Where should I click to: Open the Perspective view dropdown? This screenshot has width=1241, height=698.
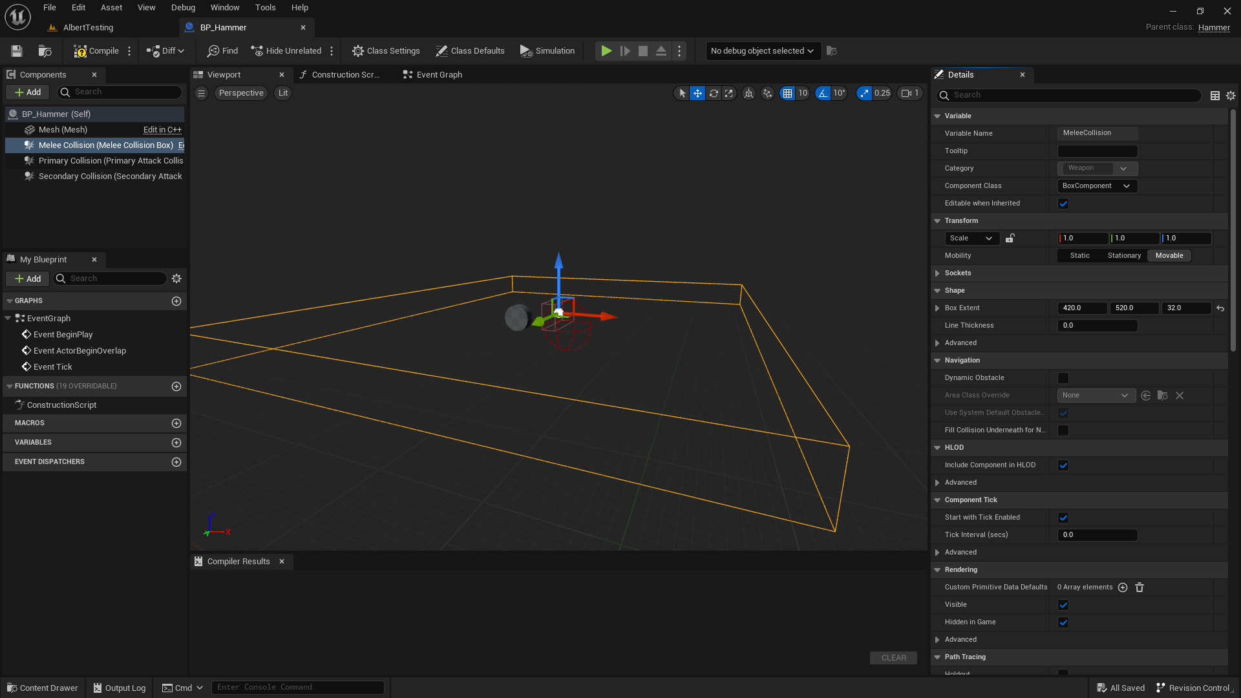pyautogui.click(x=240, y=93)
